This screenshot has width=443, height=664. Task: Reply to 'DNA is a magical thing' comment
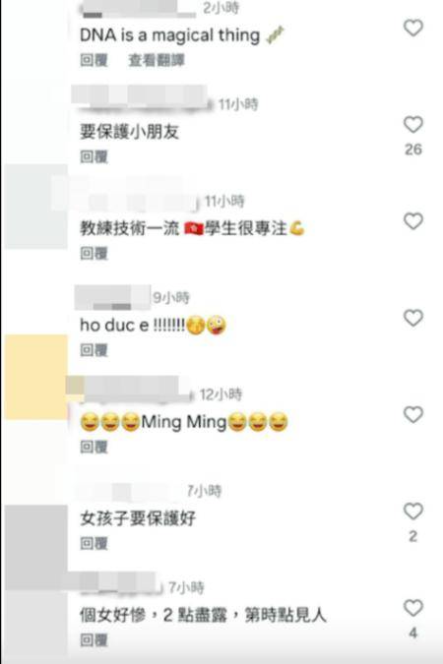coord(94,60)
